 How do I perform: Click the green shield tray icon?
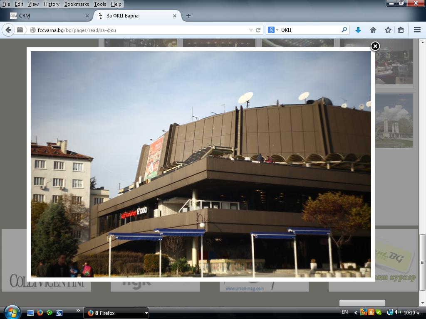click(379, 312)
